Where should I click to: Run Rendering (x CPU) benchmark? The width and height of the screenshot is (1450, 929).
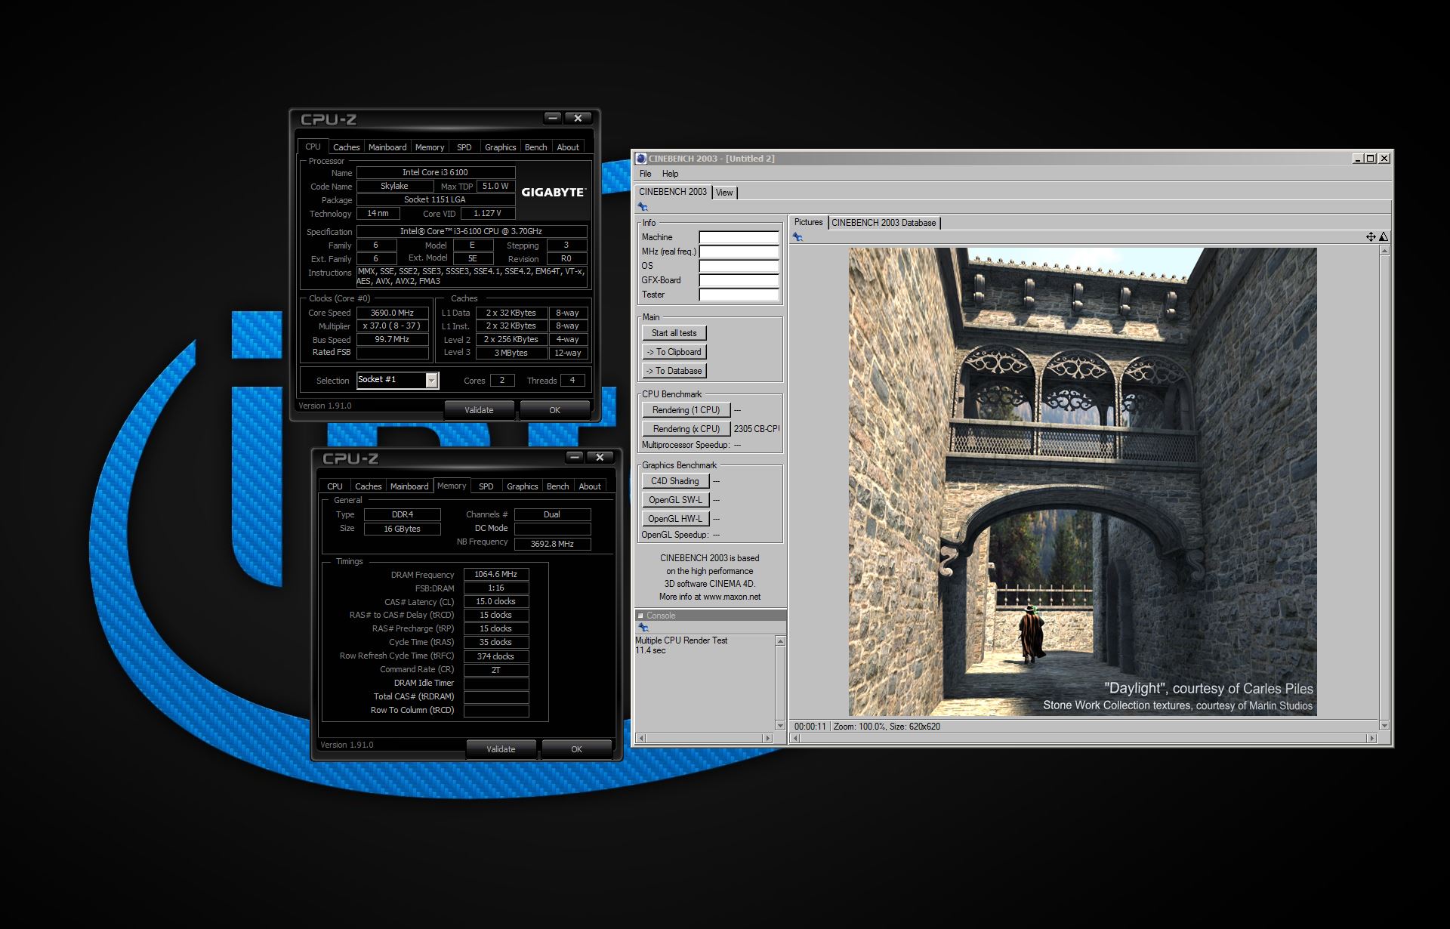(x=686, y=429)
